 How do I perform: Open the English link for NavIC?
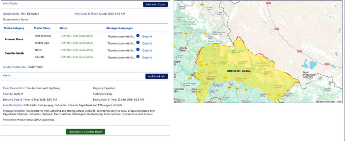(147, 50)
